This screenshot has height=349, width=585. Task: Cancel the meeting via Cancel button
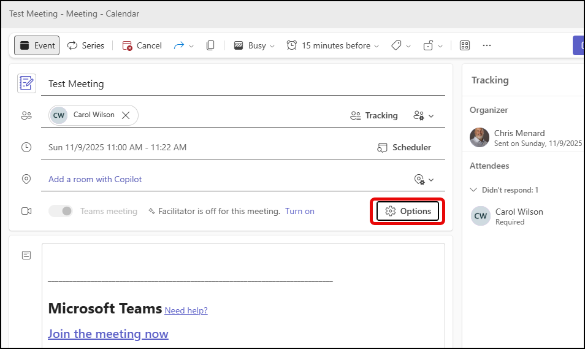click(142, 45)
